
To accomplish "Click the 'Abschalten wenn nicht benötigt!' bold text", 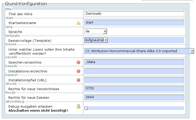I will click(x=38, y=111).
